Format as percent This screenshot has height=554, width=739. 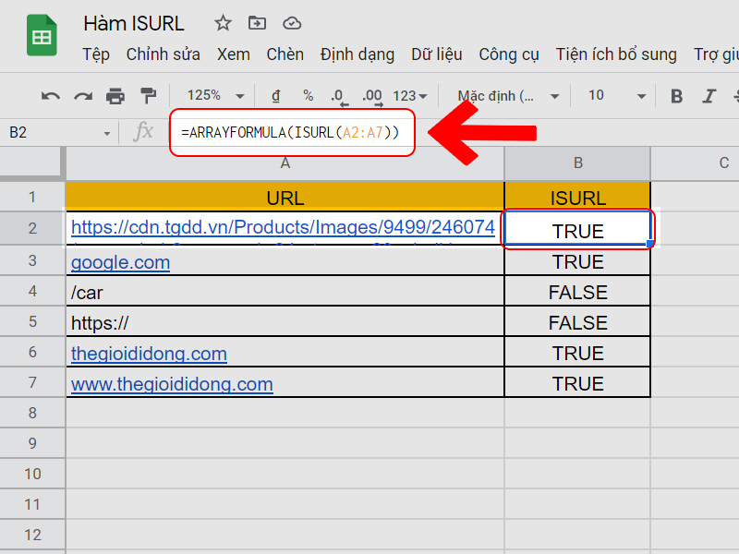click(309, 96)
